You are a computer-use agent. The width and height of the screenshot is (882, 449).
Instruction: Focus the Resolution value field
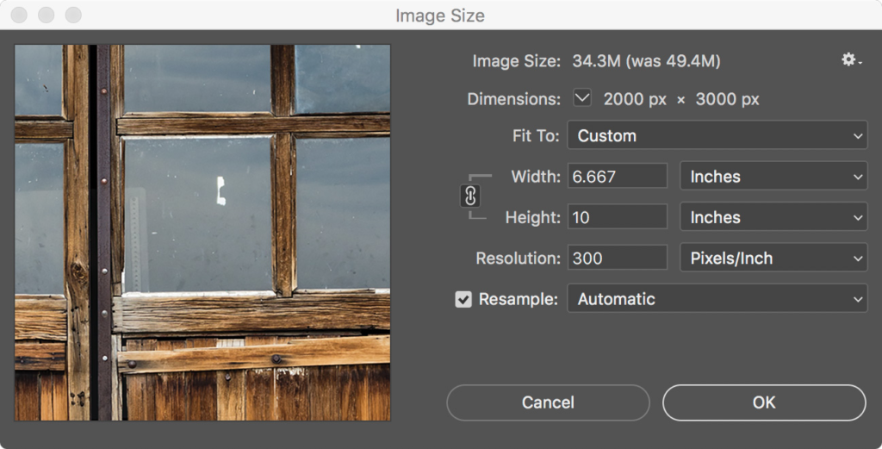(617, 259)
